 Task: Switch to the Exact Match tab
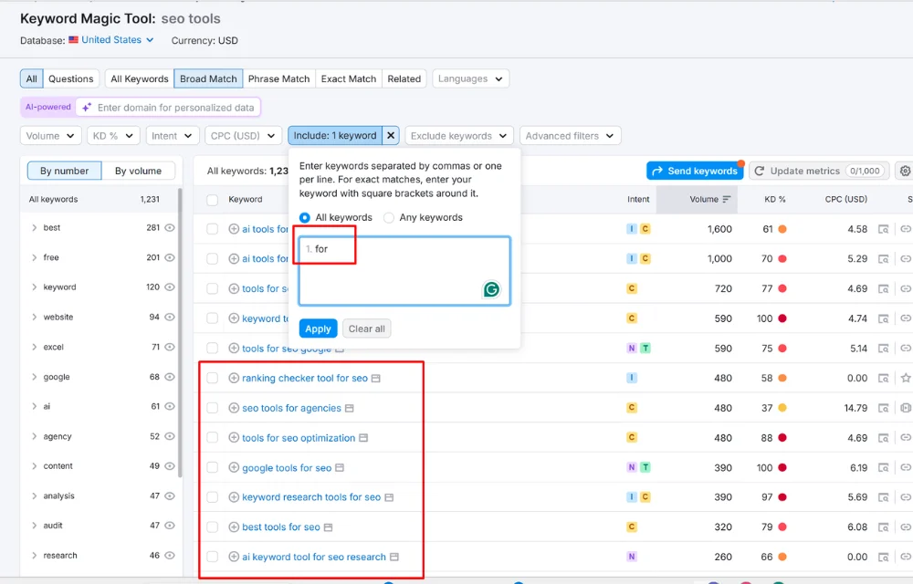[x=348, y=78]
